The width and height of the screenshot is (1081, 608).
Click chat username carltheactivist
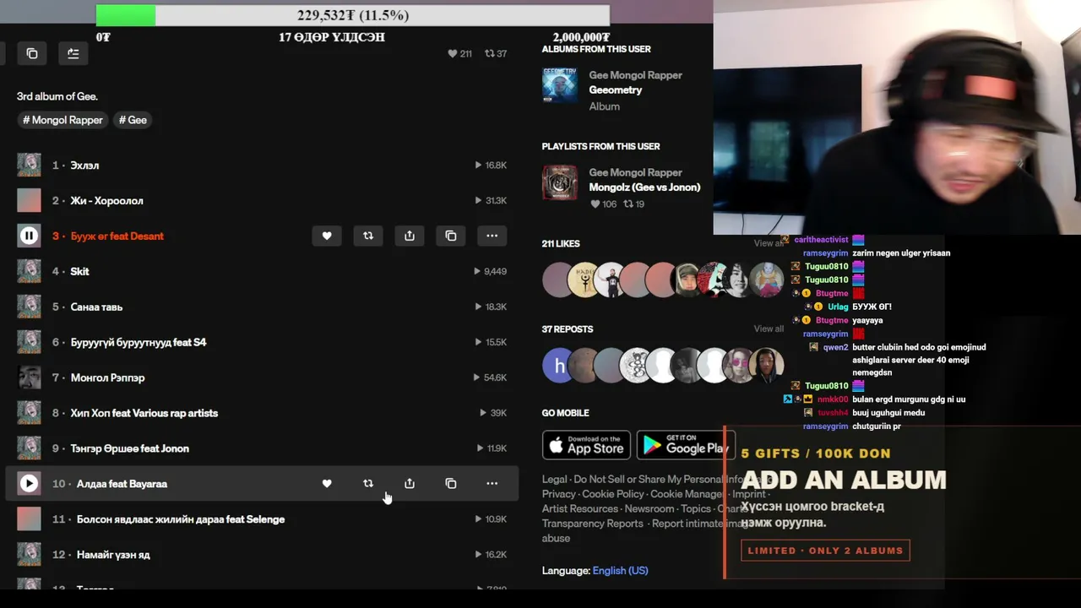(821, 240)
